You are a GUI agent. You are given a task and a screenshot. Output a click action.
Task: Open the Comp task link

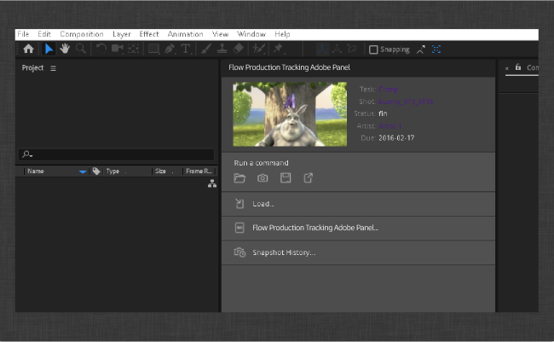[389, 90]
